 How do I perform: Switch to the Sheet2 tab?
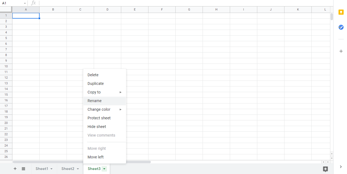coord(68,169)
